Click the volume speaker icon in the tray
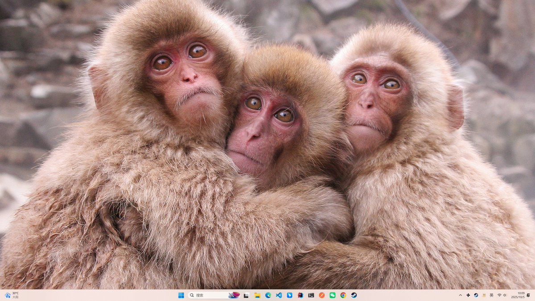This screenshot has height=301, width=535. coord(505,295)
